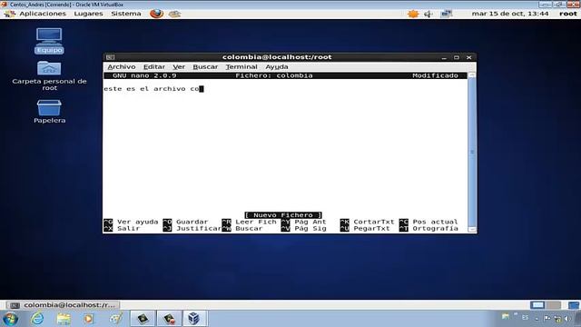This screenshot has width=581, height=327.
Task: Click the 'CortarTxt' shortcut label
Action: tap(373, 222)
